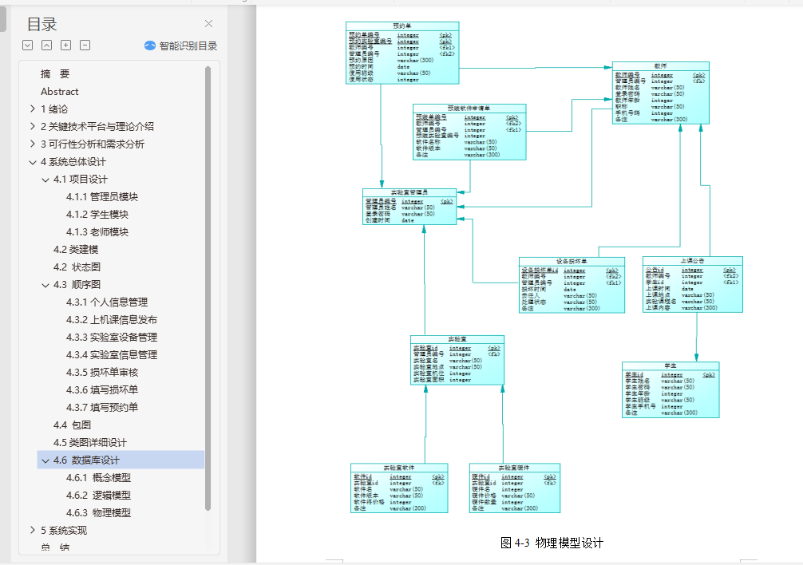The height and width of the screenshot is (565, 803).
Task: Click the 智能识别目录 cloud icon
Action: [149, 45]
